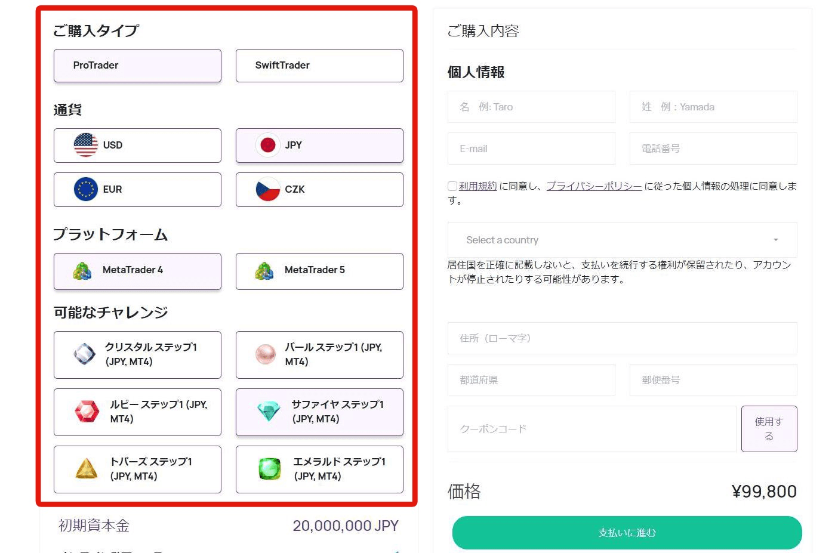
Task: Click the Czech flag icon
Action: [268, 189]
